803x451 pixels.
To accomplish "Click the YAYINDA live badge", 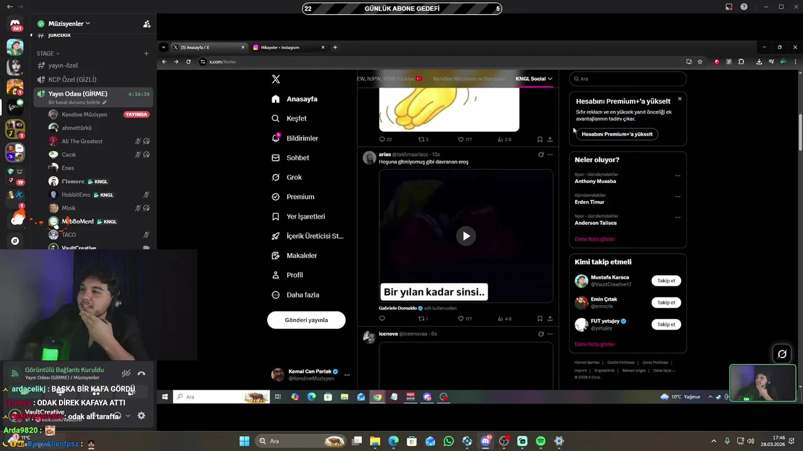I will 136,115.
